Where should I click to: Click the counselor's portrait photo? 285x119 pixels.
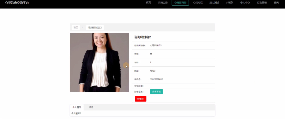(x=99, y=62)
